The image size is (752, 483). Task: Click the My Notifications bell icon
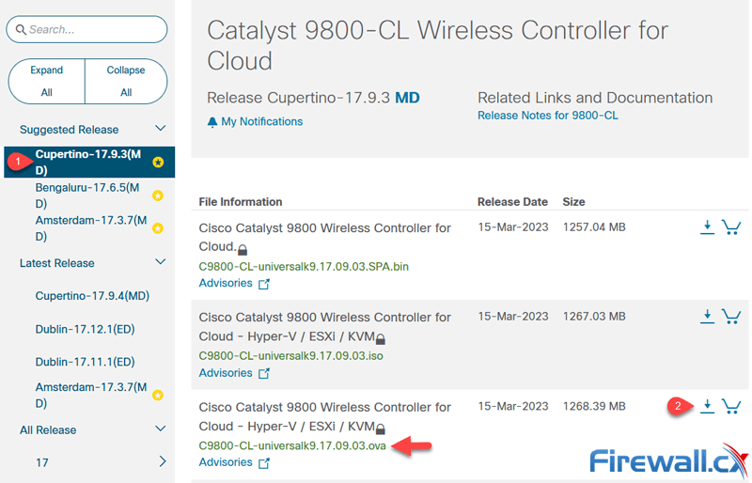[x=212, y=122]
